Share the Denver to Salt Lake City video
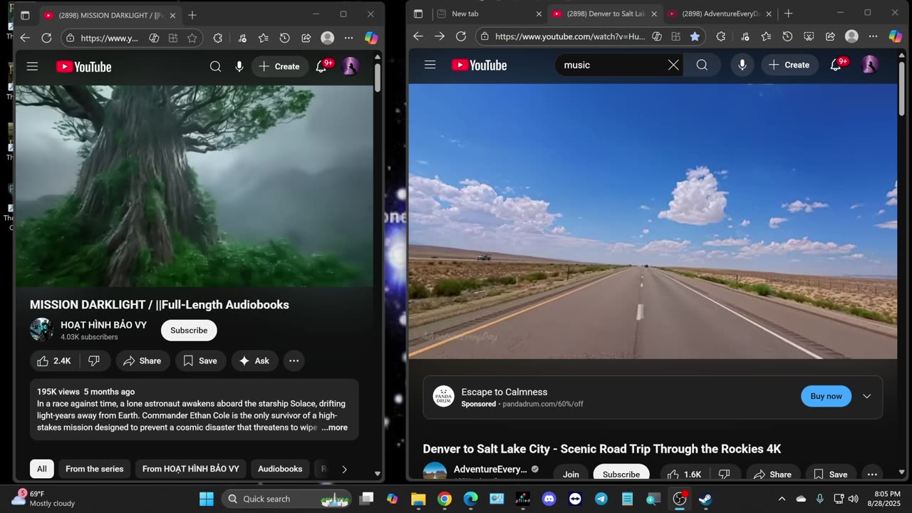This screenshot has width=912, height=513. coord(773,475)
